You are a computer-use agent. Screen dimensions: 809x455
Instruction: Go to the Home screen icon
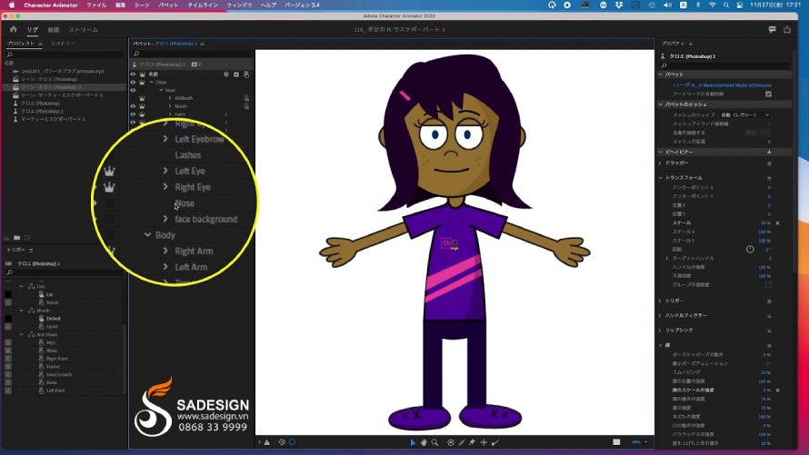point(14,29)
